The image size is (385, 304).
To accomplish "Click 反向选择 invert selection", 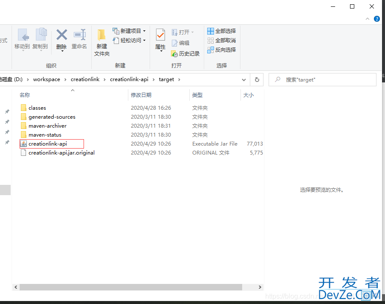I will (221, 50).
